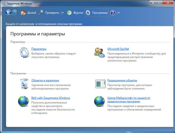The image size is (175, 133).
Task: Click the Проверить magnifier icon
Action: [x=41, y=13]
